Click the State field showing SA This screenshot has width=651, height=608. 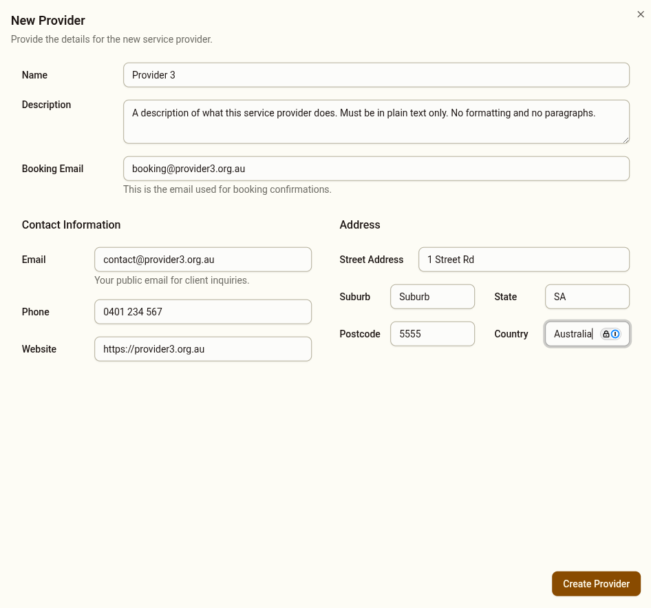tap(587, 296)
